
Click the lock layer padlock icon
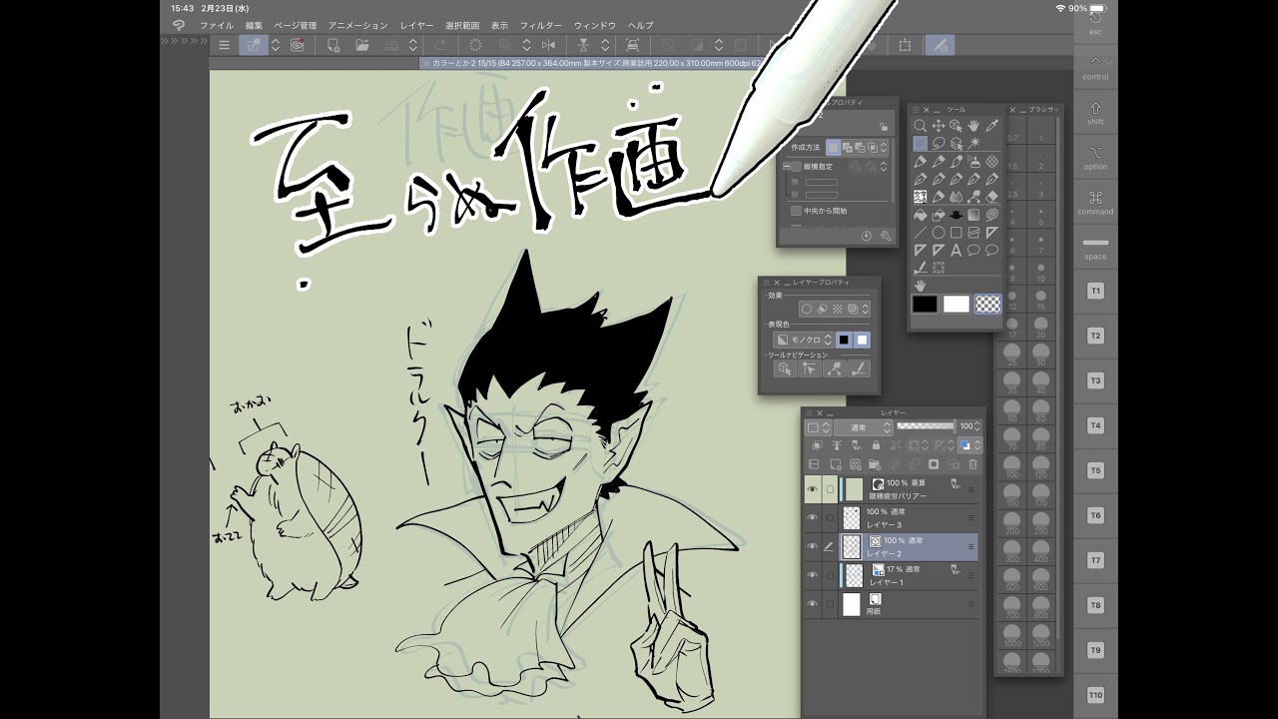click(876, 445)
